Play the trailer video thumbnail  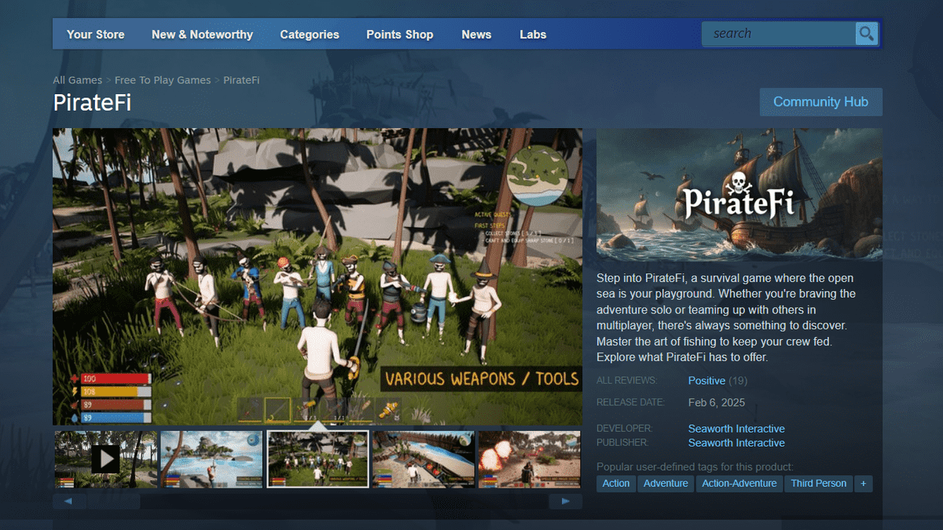(x=105, y=459)
